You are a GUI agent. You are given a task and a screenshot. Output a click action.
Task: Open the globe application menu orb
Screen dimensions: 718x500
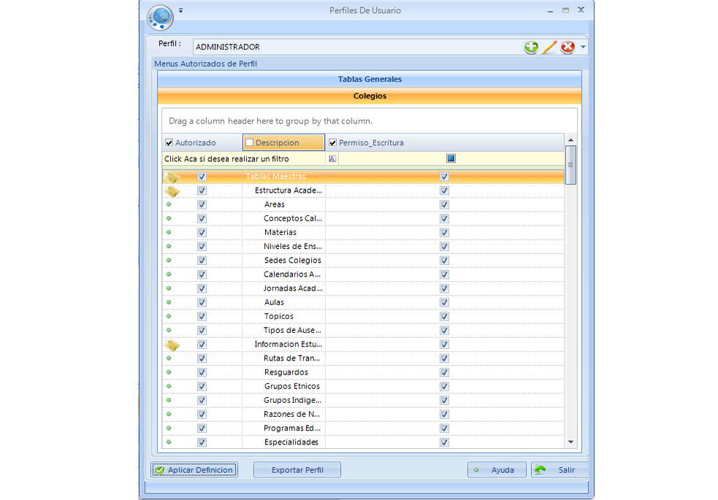pos(160,15)
